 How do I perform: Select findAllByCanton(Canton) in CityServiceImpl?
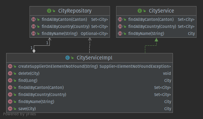click(x=41, y=88)
